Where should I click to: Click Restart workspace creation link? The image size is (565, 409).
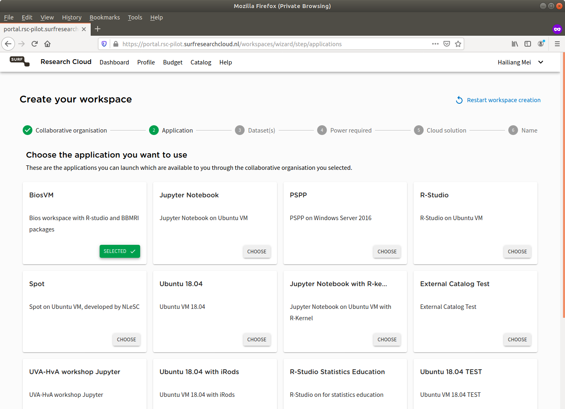coord(503,100)
